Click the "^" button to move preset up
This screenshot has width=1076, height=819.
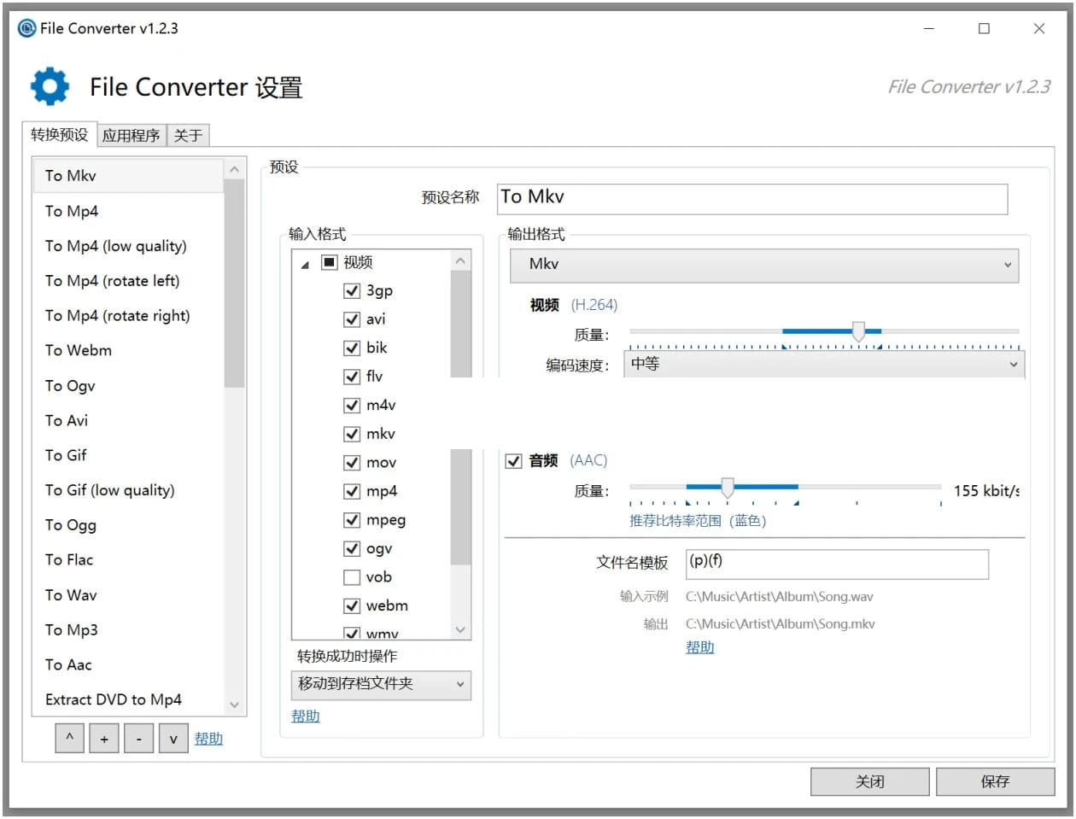tap(69, 738)
